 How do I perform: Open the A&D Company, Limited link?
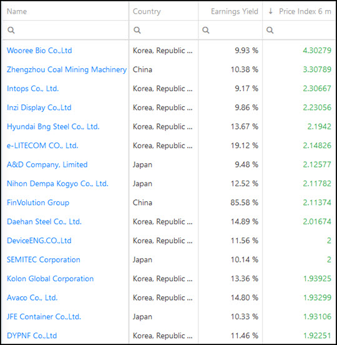click(x=47, y=164)
